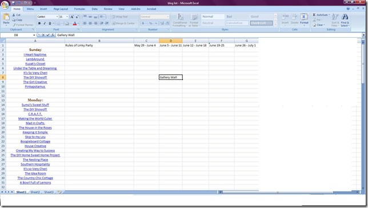Image resolution: width=368 pixels, height=208 pixels.
Task: Toggle align text right
Action: [95, 23]
